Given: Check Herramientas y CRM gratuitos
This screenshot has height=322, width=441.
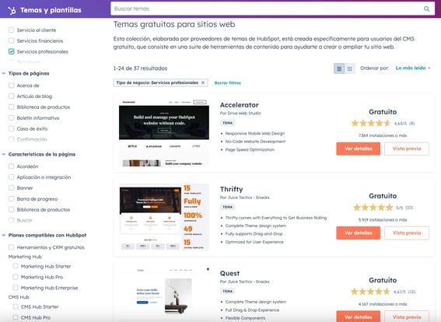Looking at the screenshot, I should click(11, 247).
